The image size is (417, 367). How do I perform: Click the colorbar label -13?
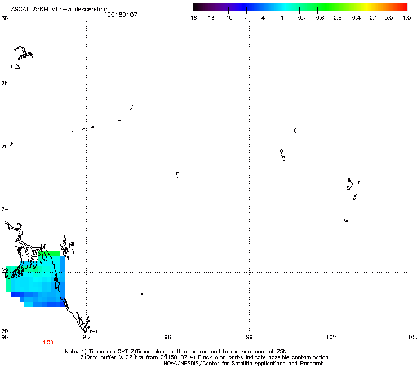coord(209,18)
